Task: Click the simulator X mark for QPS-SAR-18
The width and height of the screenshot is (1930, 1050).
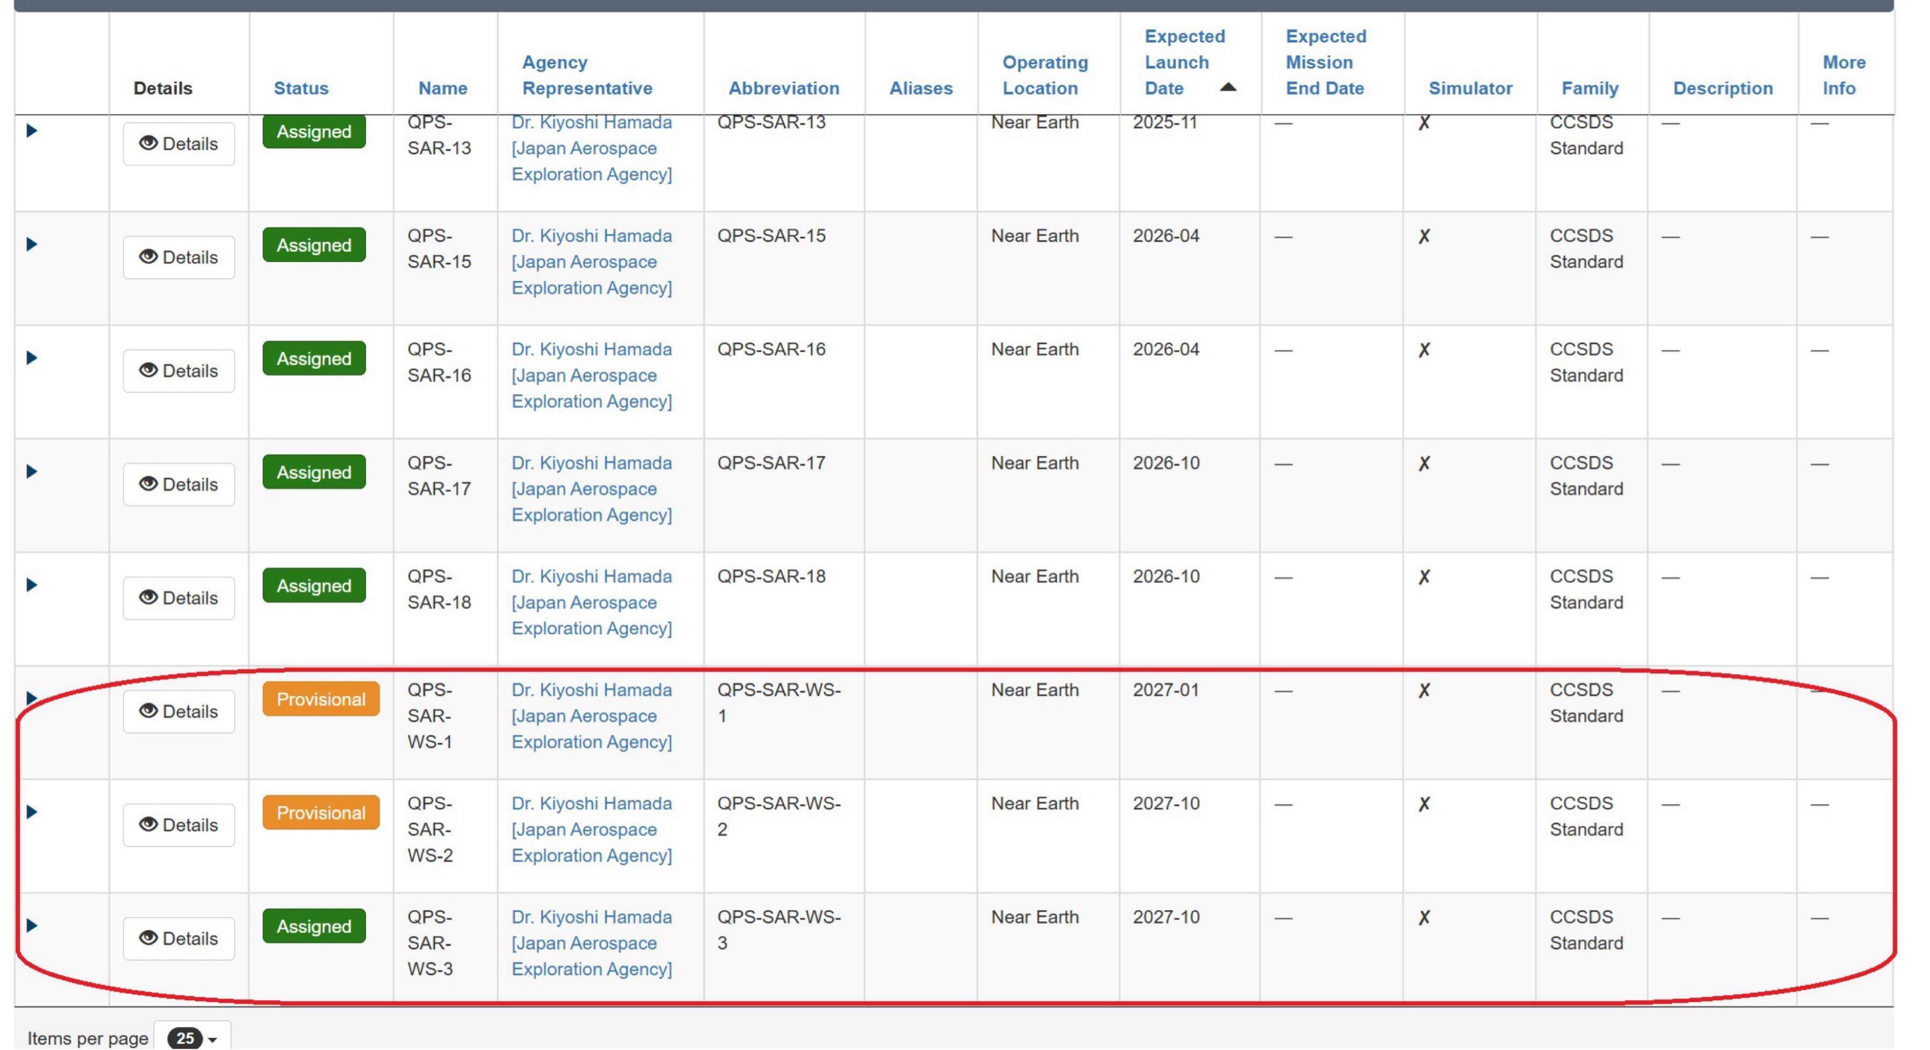Action: (x=1423, y=577)
